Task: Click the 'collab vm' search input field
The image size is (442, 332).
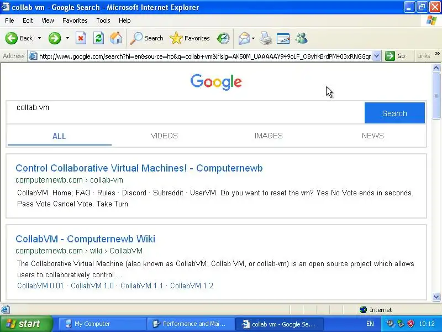Action: pos(186,112)
